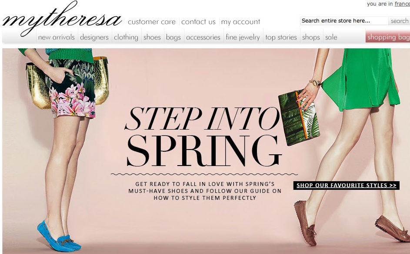Click the mytheresa logo
The image size is (410, 254).
coord(62,19)
